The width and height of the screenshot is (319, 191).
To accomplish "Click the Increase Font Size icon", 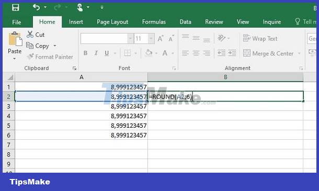I will point(161,38).
